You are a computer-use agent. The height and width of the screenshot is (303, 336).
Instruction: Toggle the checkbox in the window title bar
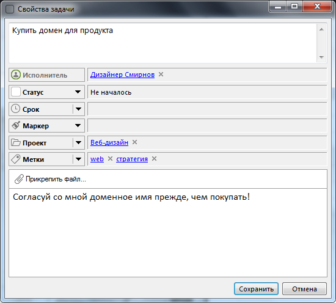(x=10, y=9)
